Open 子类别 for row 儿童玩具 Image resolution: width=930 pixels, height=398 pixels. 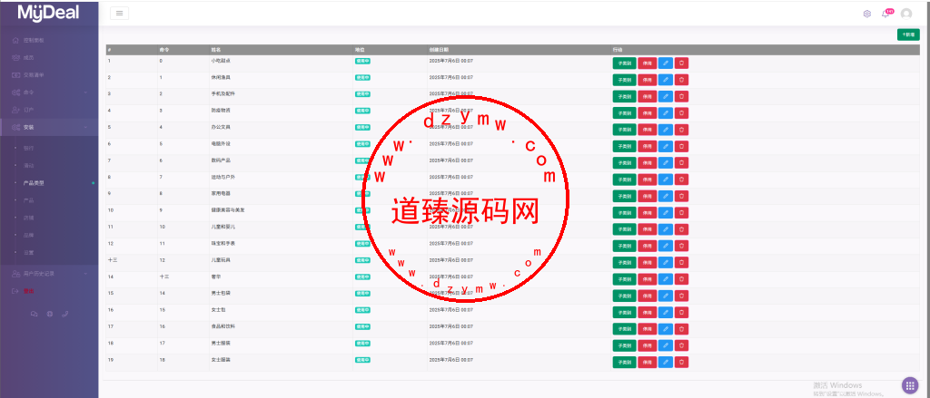point(624,262)
